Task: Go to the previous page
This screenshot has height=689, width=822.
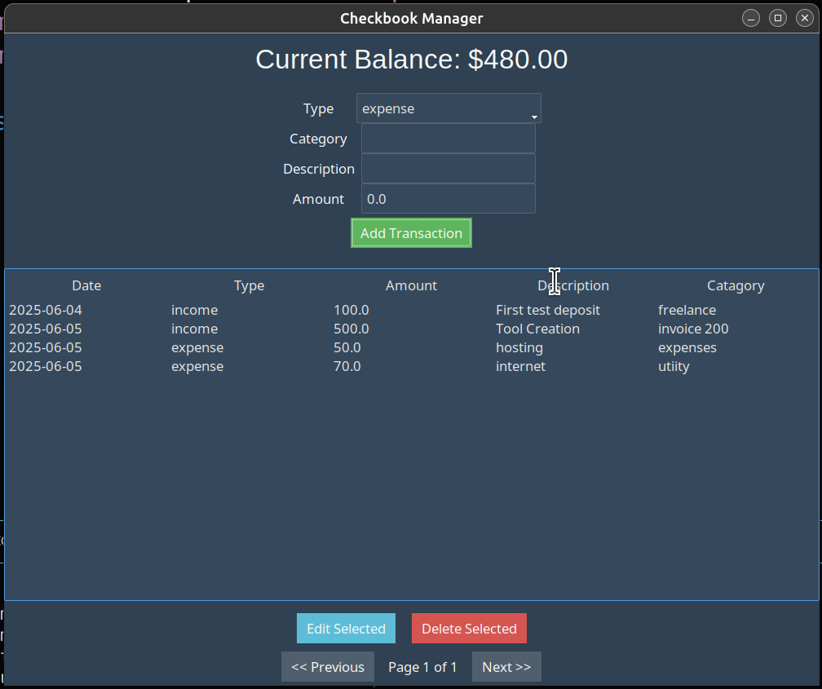Action: (x=328, y=666)
